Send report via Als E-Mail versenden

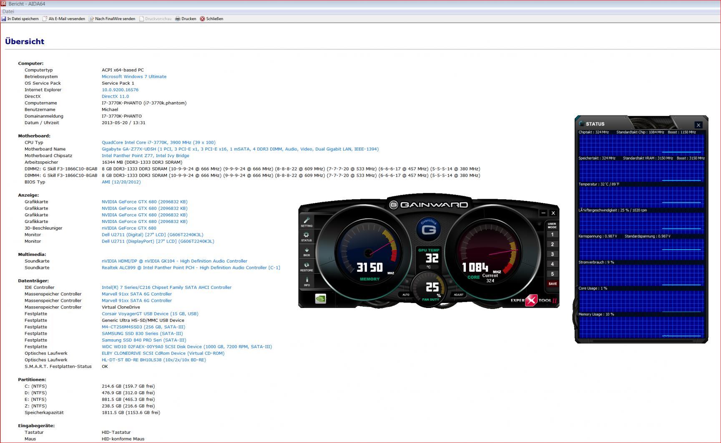[64, 19]
